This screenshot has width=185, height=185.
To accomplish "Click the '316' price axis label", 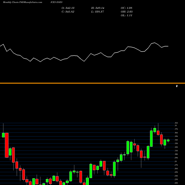I will point(176,151).
